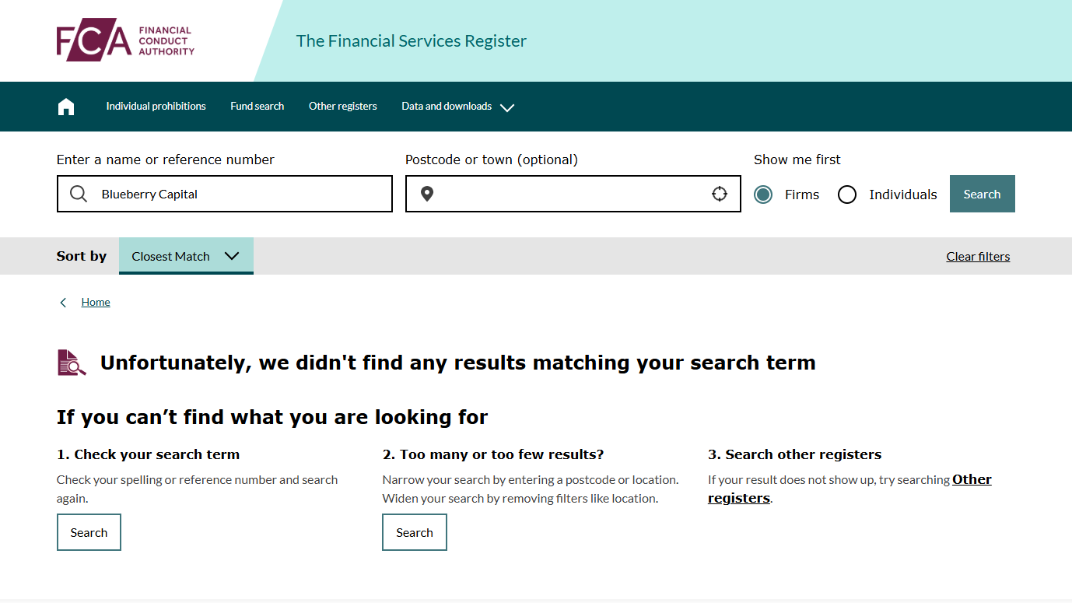Use current location crosshair icon

(x=720, y=194)
